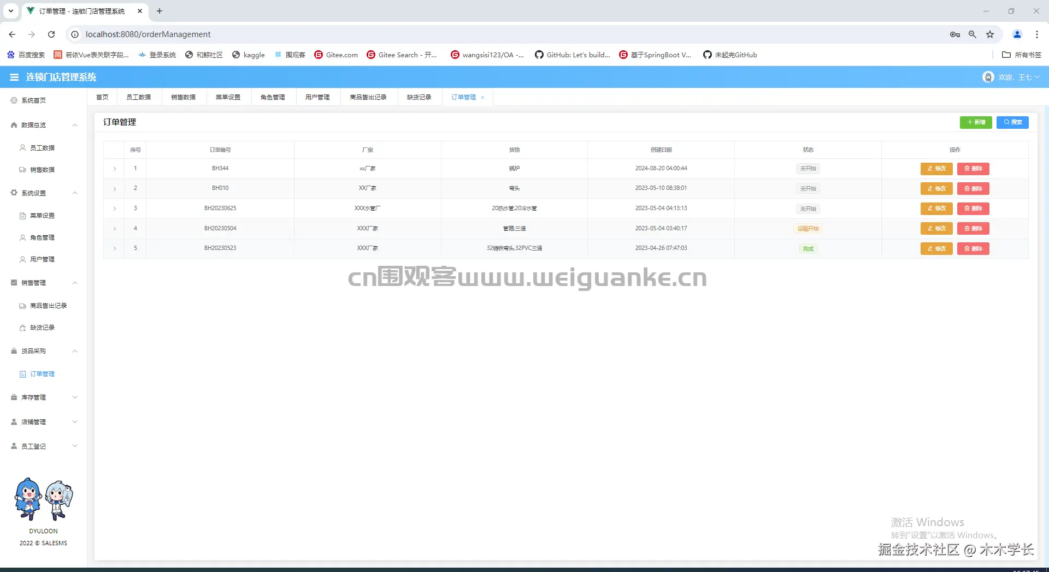
Task: Collapse the 系统设置 sidebar group
Action: (44, 193)
